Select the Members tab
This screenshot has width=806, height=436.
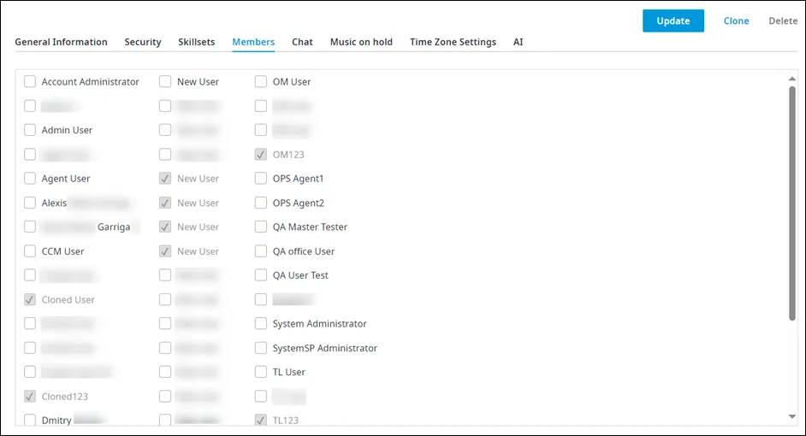253,42
